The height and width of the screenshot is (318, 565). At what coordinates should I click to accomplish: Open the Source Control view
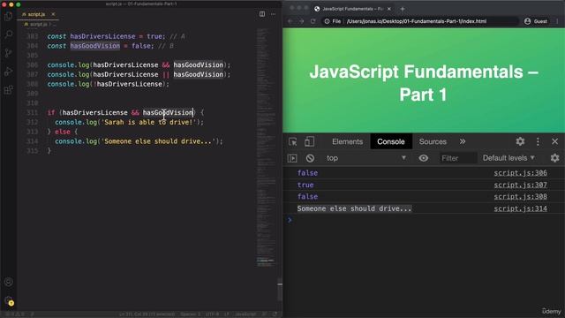[x=8, y=53]
